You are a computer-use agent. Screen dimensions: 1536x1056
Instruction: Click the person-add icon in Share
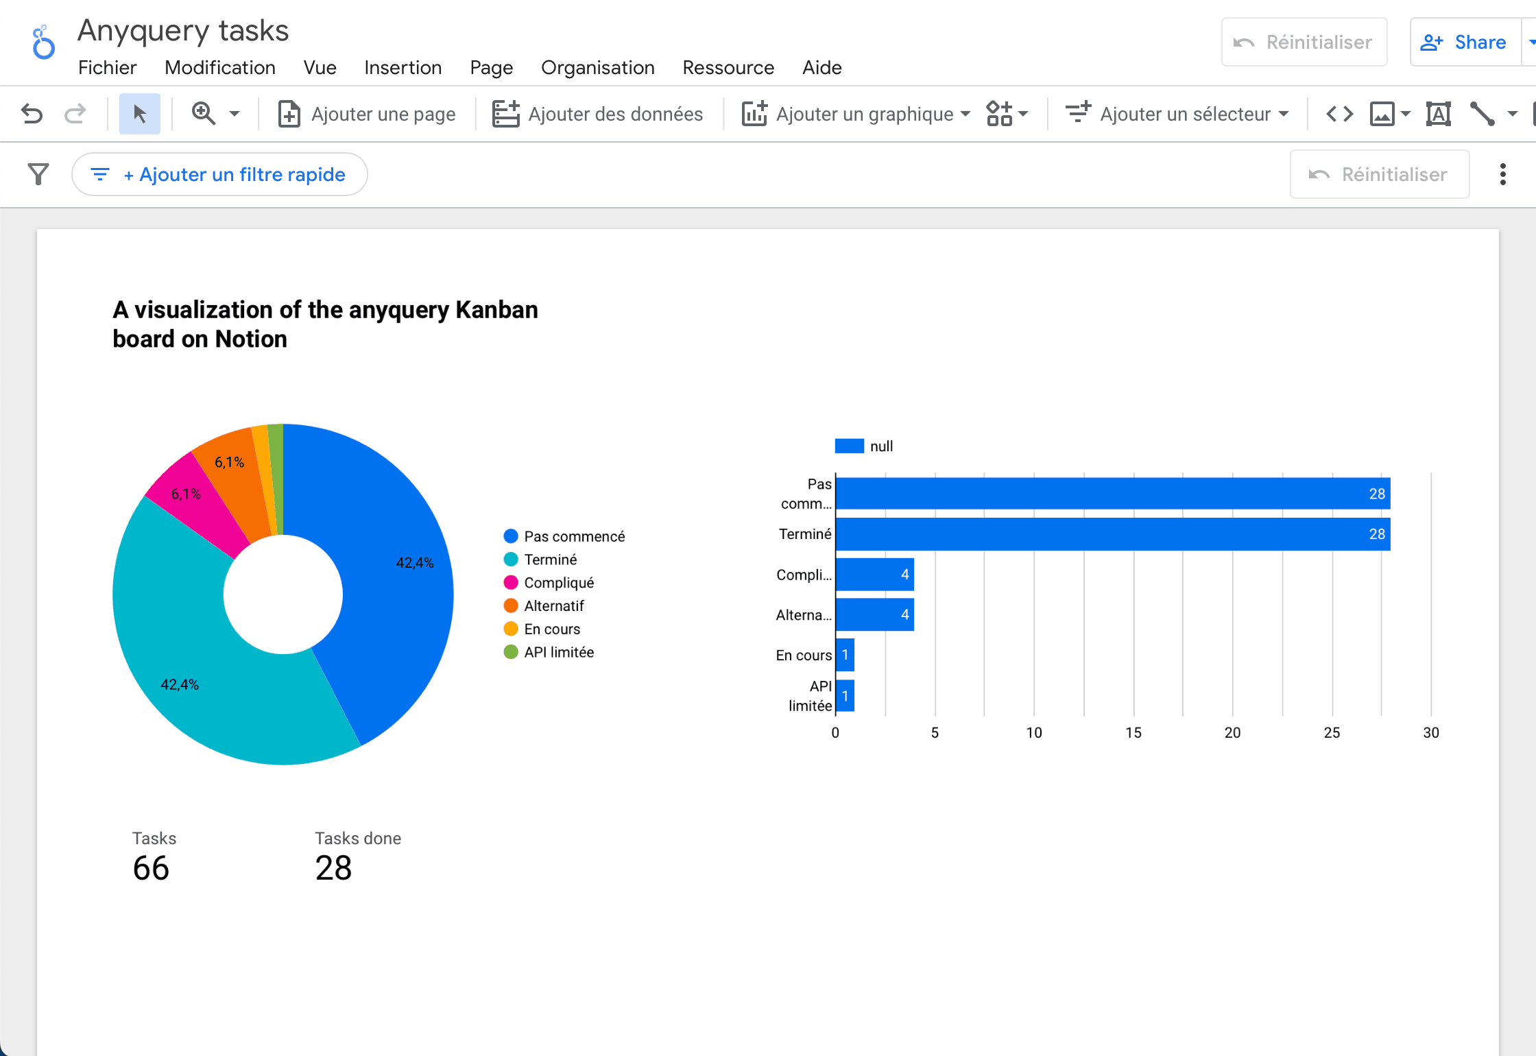(1431, 43)
